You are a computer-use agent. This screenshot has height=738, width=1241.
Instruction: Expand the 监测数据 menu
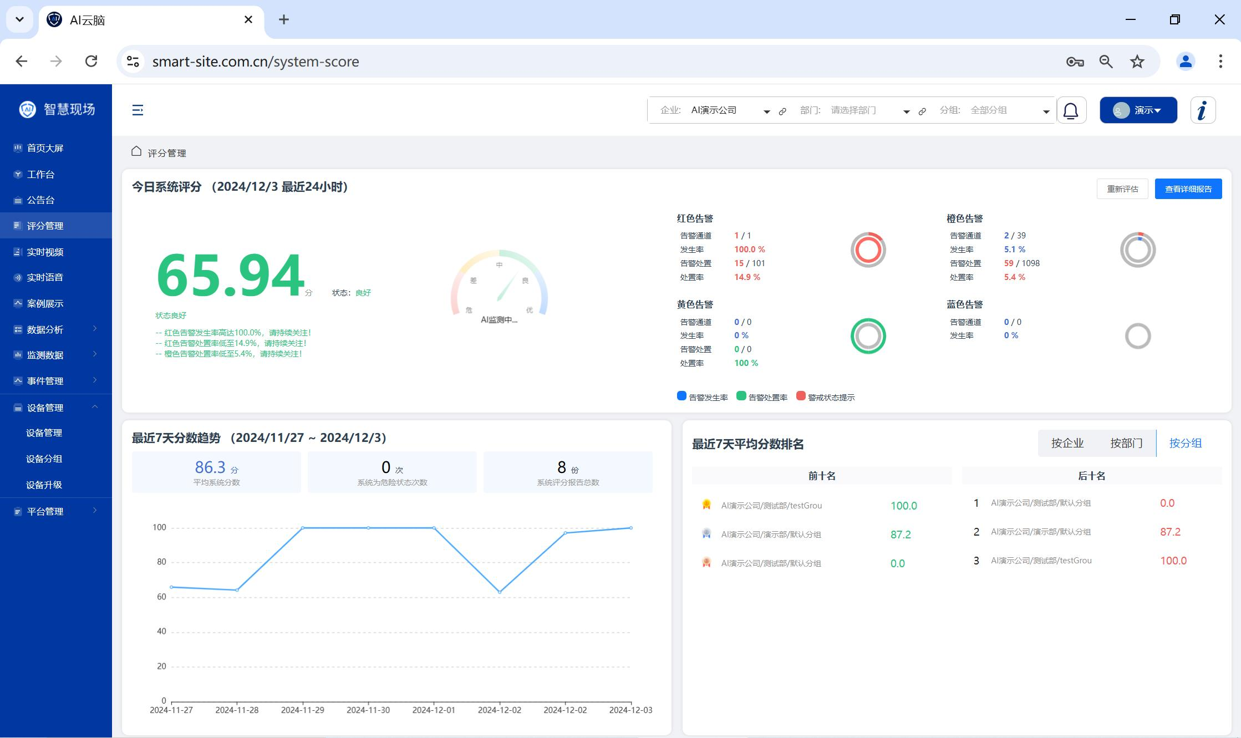tap(56, 355)
